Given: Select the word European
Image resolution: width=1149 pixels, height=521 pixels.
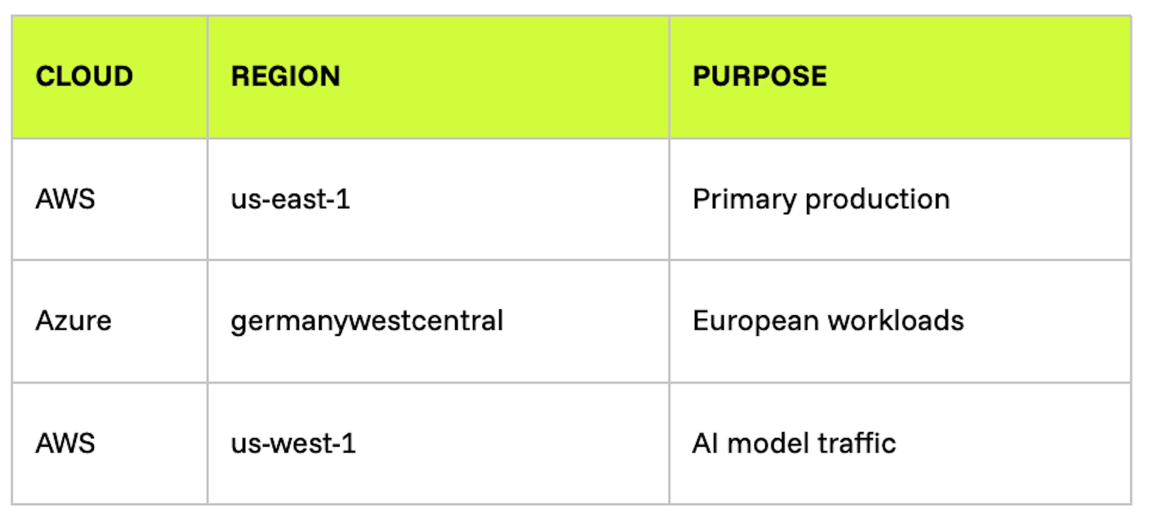Looking at the screenshot, I should pos(756,321).
